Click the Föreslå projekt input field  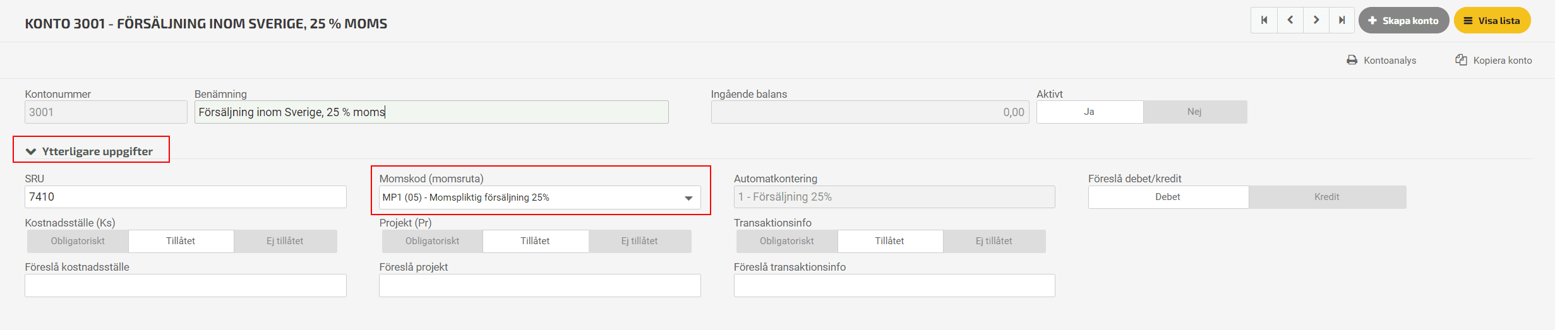(x=540, y=285)
